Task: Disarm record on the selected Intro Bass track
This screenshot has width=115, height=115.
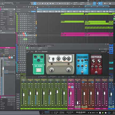Action: (x=24, y=35)
